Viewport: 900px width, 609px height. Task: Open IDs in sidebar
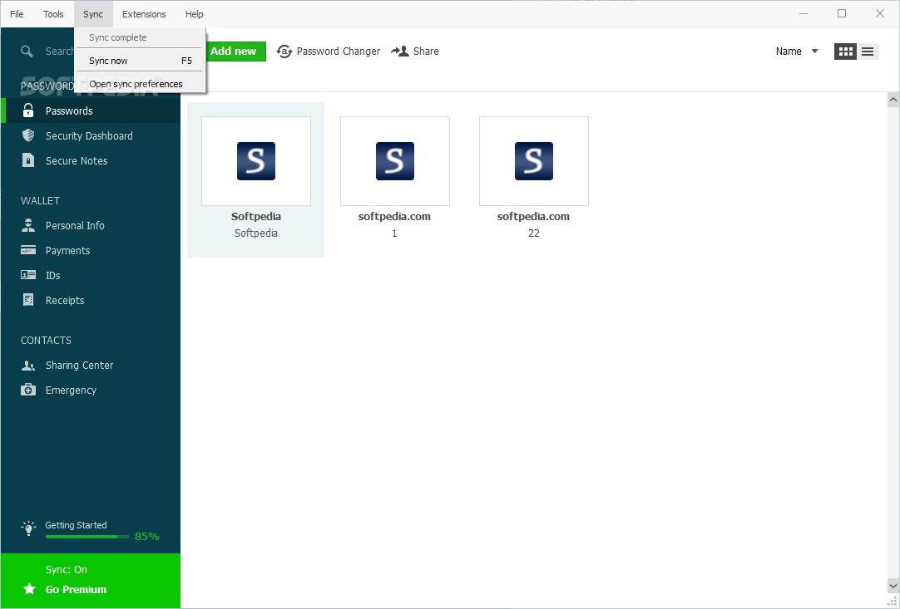91,275
